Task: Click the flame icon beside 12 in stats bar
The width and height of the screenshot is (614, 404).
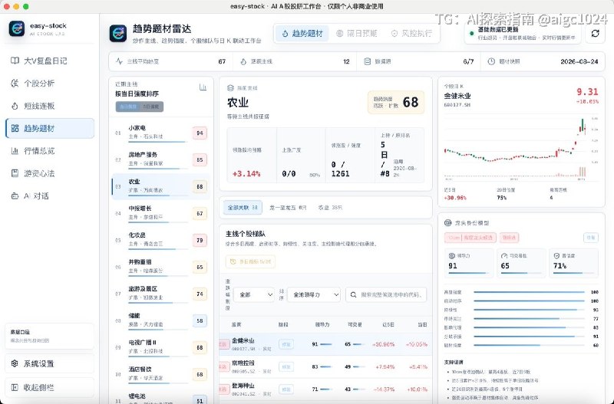Action: (x=243, y=61)
